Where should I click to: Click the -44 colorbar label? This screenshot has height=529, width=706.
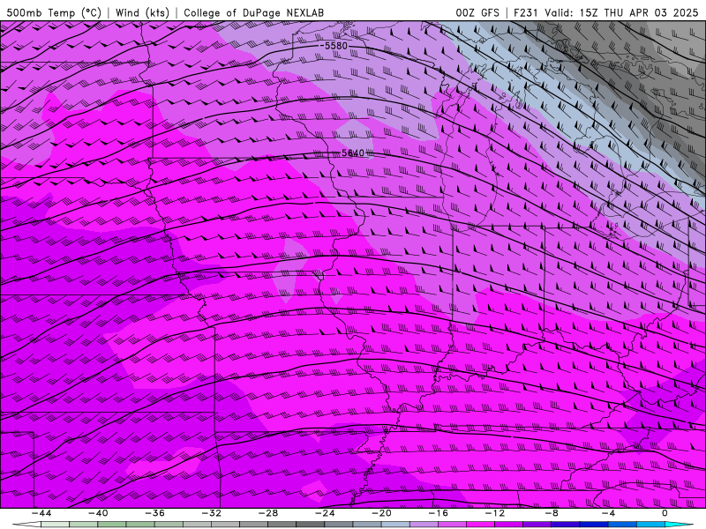(41, 513)
